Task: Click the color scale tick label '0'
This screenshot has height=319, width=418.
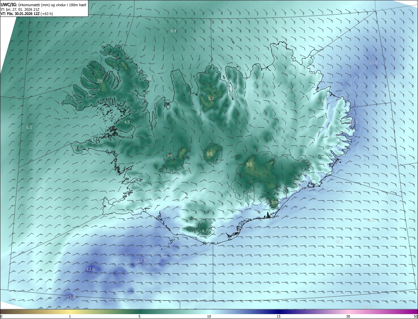Action: tap(1, 317)
